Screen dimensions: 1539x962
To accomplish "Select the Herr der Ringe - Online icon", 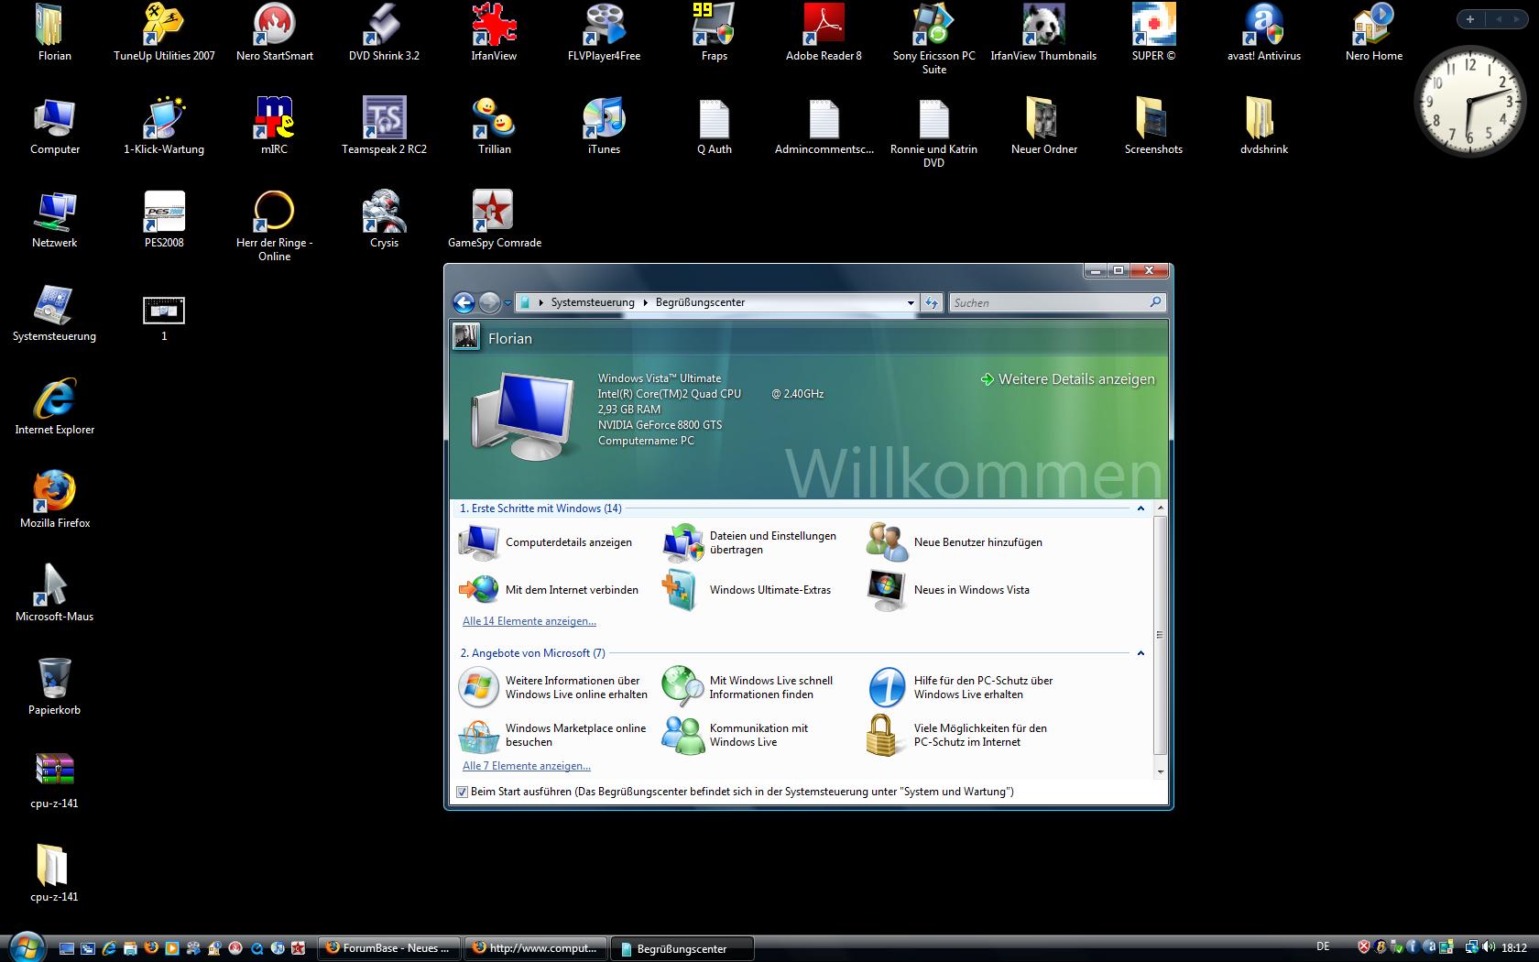I will pos(274,224).
